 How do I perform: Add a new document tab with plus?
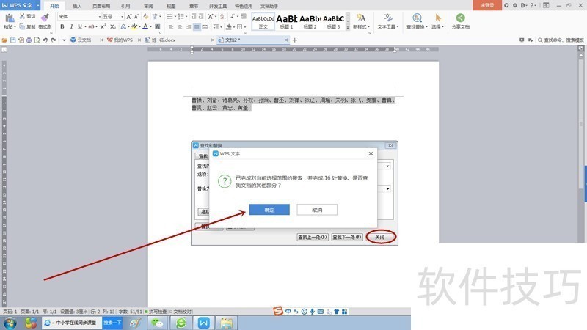click(295, 40)
